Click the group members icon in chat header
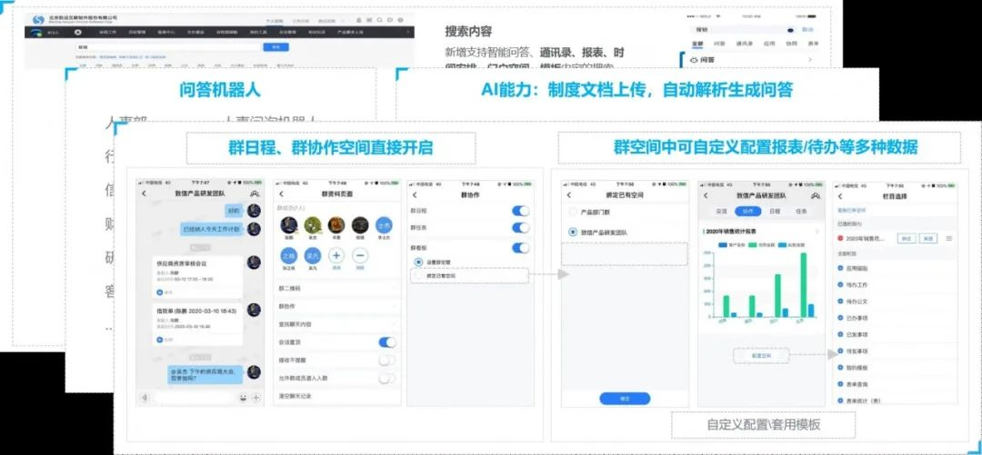 click(x=255, y=194)
